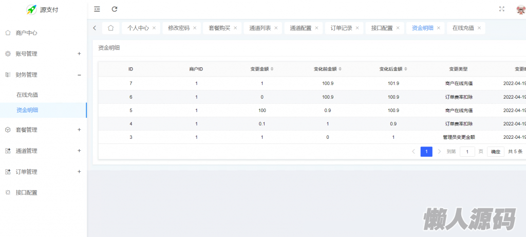Switch to the 订单记录 tab

[341, 28]
